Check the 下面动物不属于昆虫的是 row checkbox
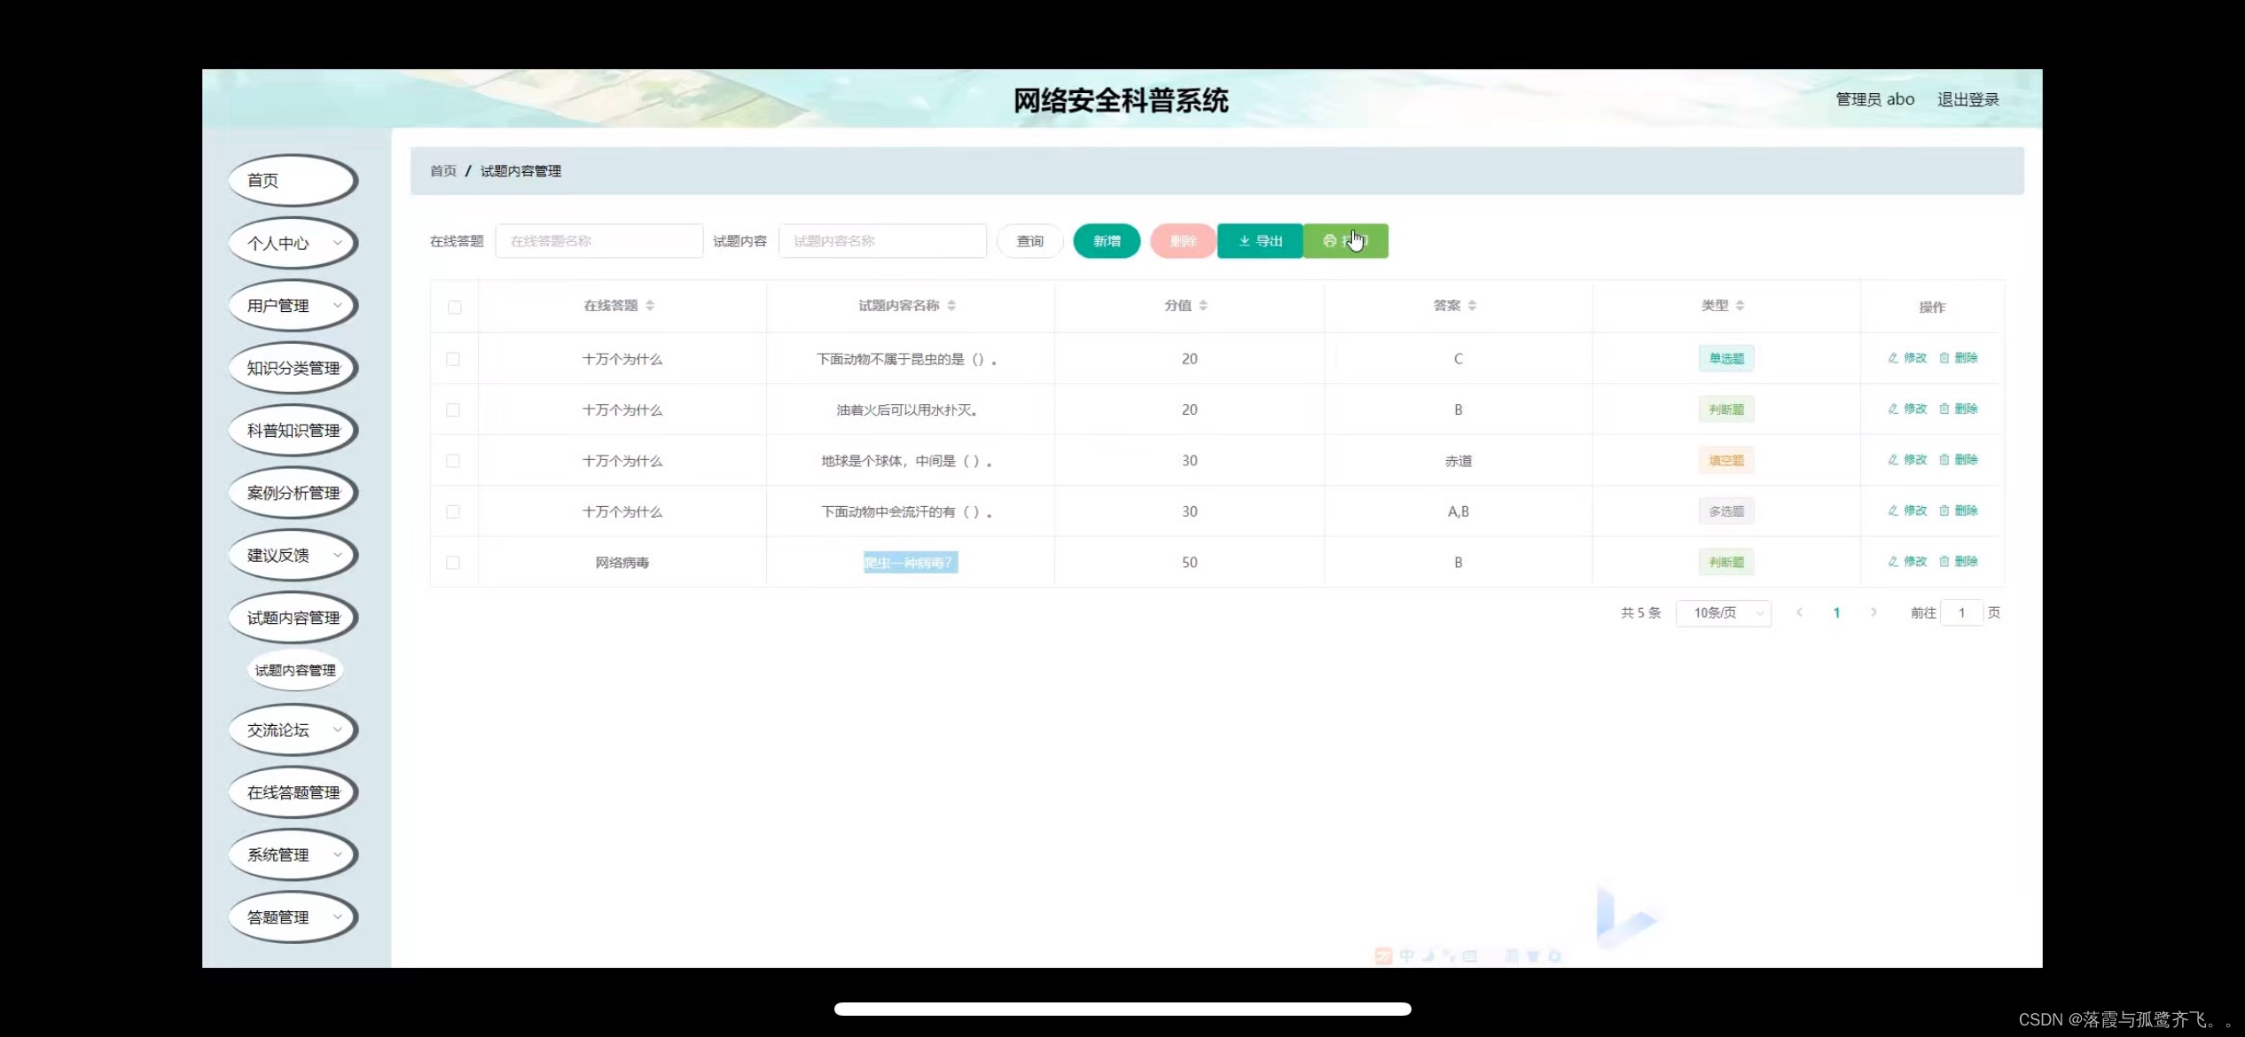Image resolution: width=2245 pixels, height=1037 pixels. pyautogui.click(x=453, y=359)
